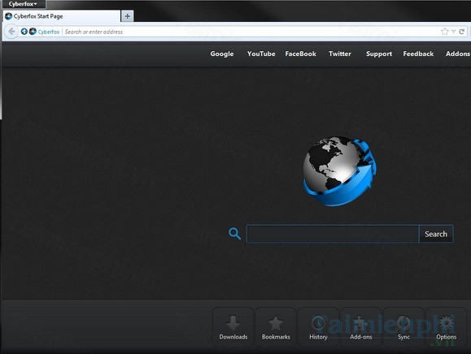Open the Addons link in the top bar
The height and width of the screenshot is (354, 471).
click(458, 54)
